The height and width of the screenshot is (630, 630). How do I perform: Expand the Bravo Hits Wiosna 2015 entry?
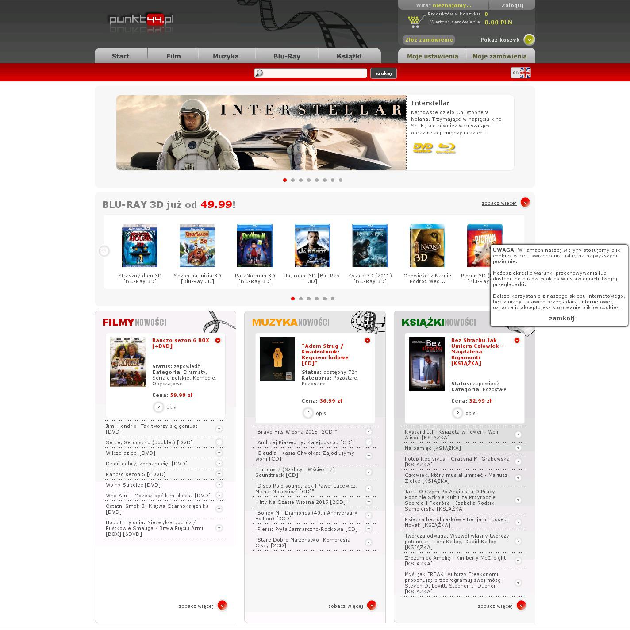(369, 432)
